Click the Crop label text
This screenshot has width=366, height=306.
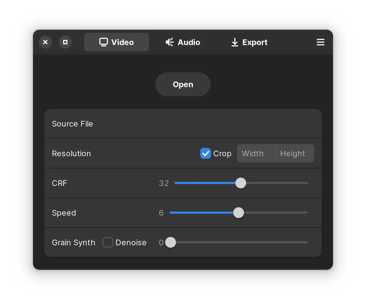pyautogui.click(x=222, y=153)
